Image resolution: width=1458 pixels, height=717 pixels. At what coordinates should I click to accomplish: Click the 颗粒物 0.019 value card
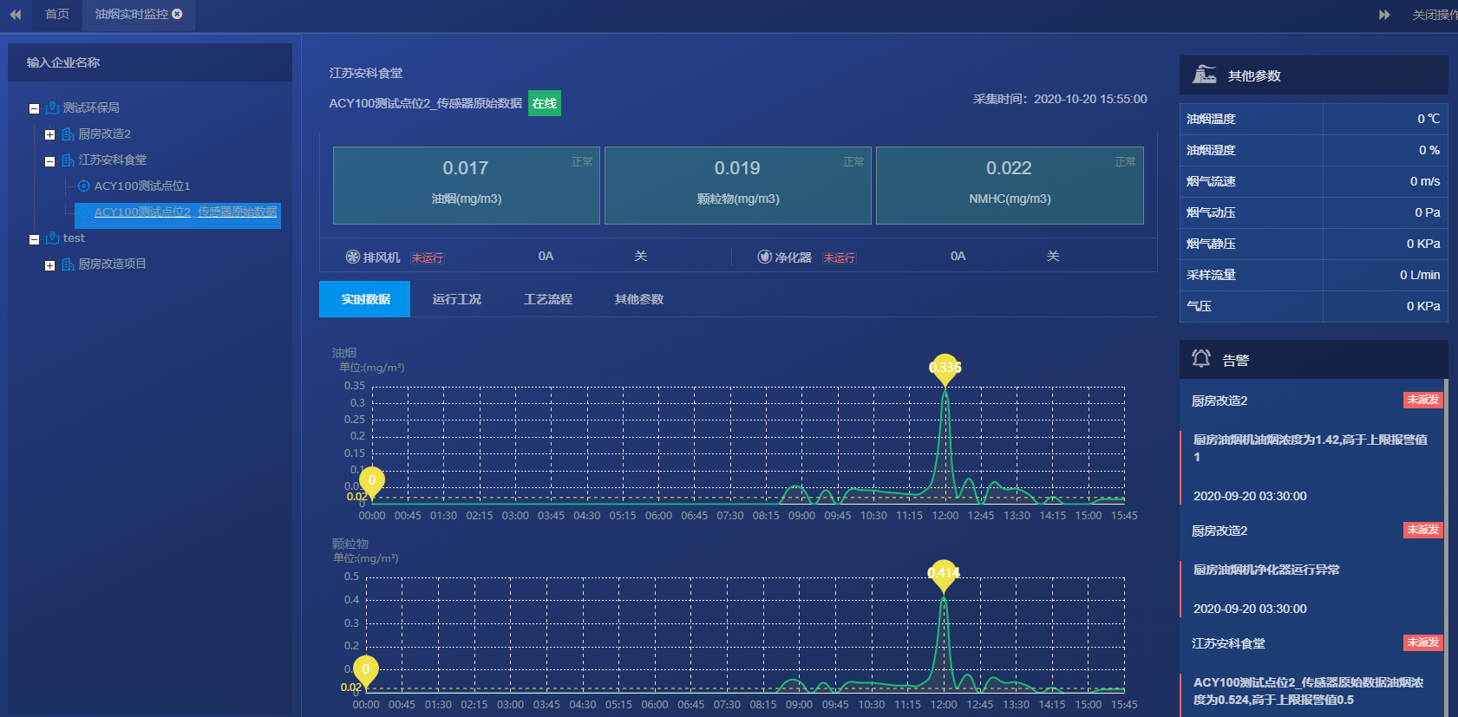(738, 186)
